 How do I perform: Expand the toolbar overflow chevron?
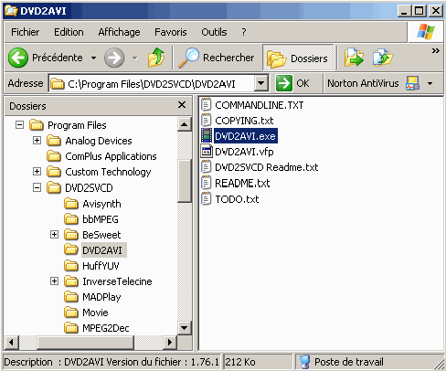(436, 50)
